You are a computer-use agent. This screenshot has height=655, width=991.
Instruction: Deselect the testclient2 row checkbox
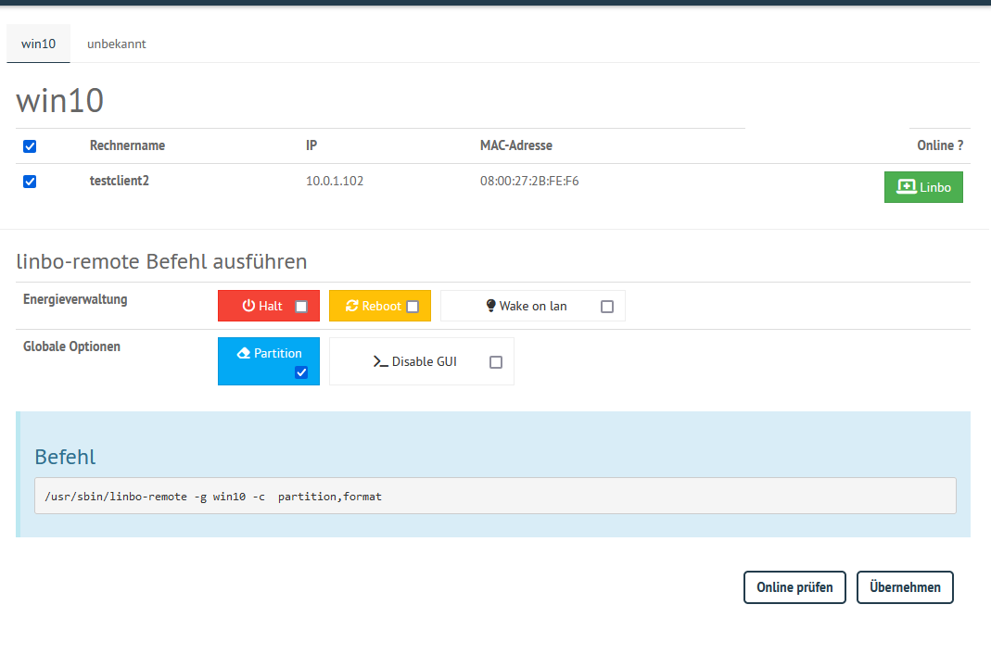click(30, 182)
